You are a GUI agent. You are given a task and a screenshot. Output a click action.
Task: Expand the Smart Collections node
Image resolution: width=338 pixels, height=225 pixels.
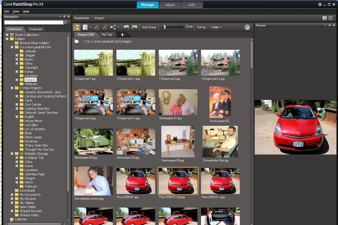(x=7, y=35)
